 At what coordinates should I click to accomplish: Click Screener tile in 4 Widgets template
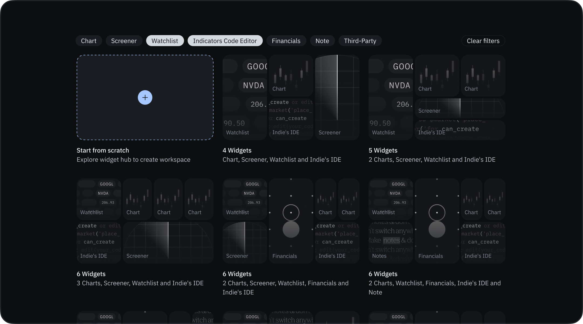coord(337,97)
